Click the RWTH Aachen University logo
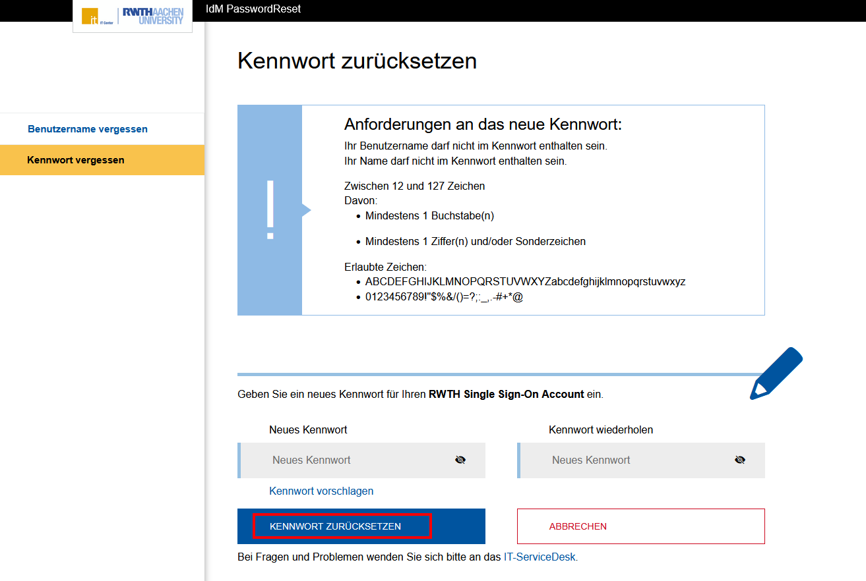This screenshot has width=866, height=581. tap(152, 14)
